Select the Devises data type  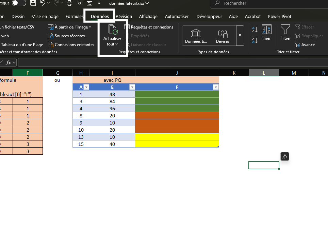point(223,36)
